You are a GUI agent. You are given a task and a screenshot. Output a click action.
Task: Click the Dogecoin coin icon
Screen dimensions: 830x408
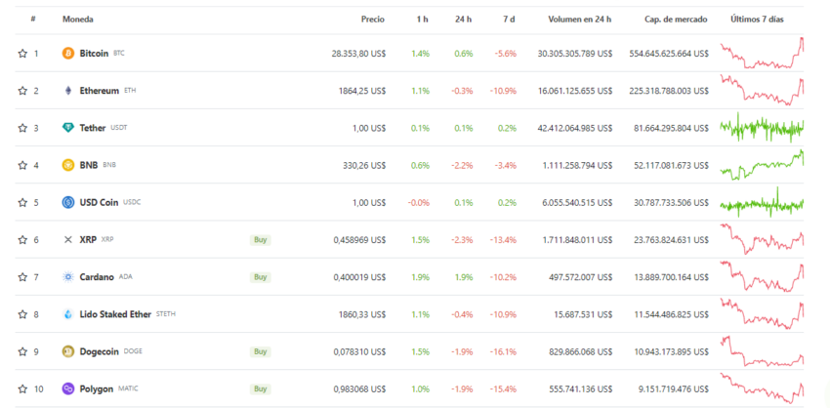[68, 351]
